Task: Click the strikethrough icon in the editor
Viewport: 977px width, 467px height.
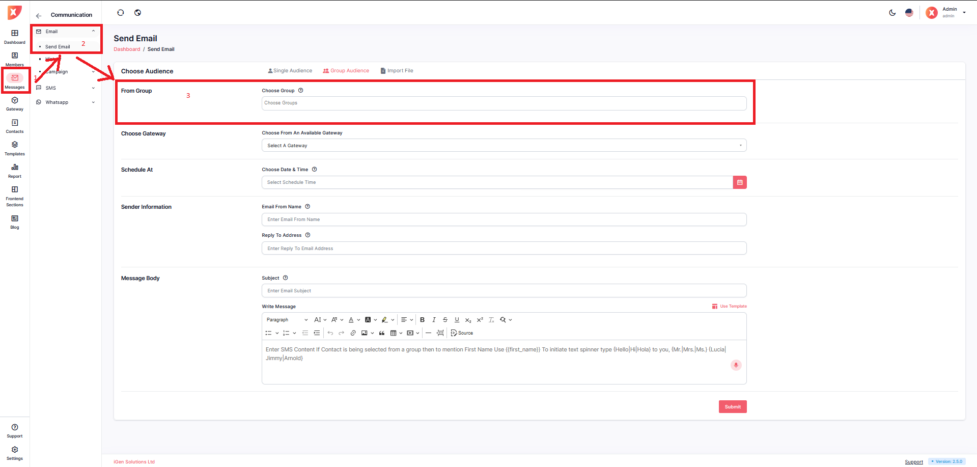Action: 445,320
